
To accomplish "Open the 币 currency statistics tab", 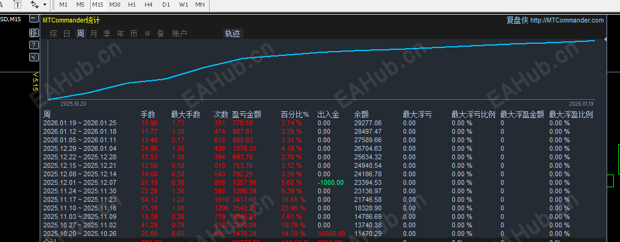I will point(134,34).
